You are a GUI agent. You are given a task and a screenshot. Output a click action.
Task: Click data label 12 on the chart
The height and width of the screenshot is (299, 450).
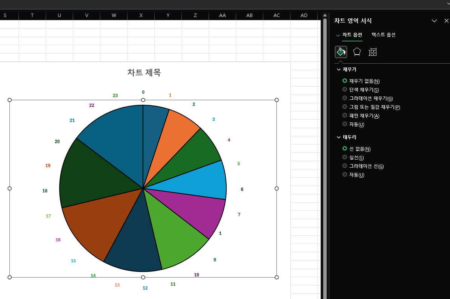click(145, 288)
